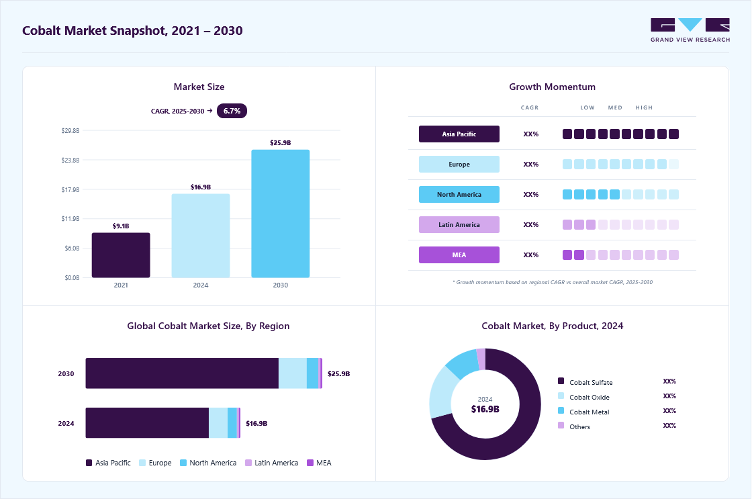The image size is (752, 499).
Task: Click the Others XX% value
Action: coord(669,426)
